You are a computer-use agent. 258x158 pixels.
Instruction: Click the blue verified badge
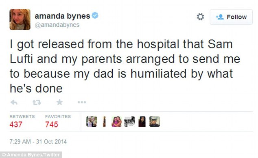pyautogui.click(x=95, y=15)
